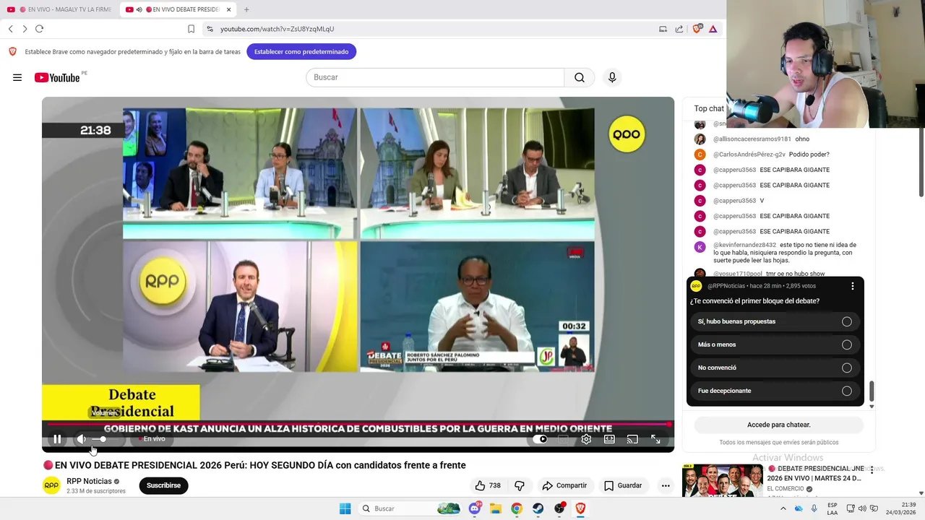Click 'Accede para chatear.' button
Viewport: 925px width, 520px height.
pyautogui.click(x=779, y=425)
